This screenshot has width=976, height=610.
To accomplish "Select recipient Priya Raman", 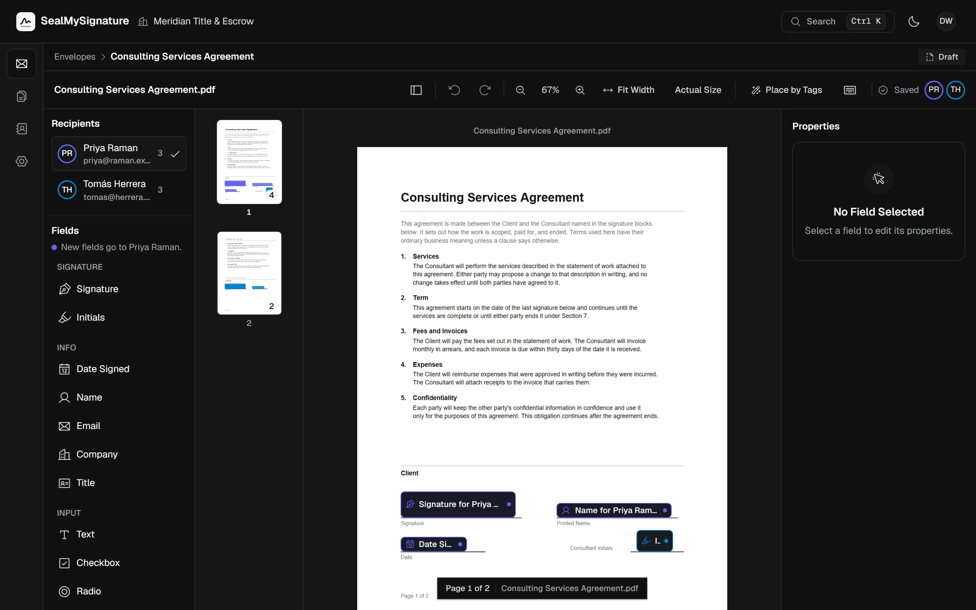I will (119, 154).
